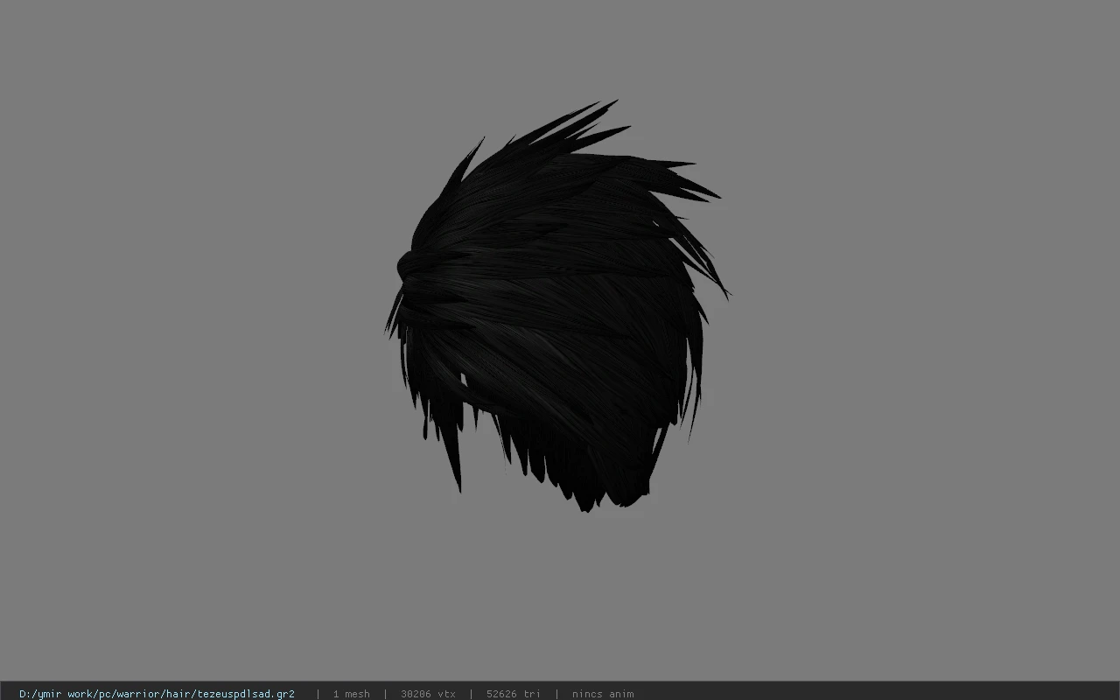The width and height of the screenshot is (1120, 700).
Task: Click the file path tezeuspdlsad.gr2 in status bar
Action: (157, 694)
